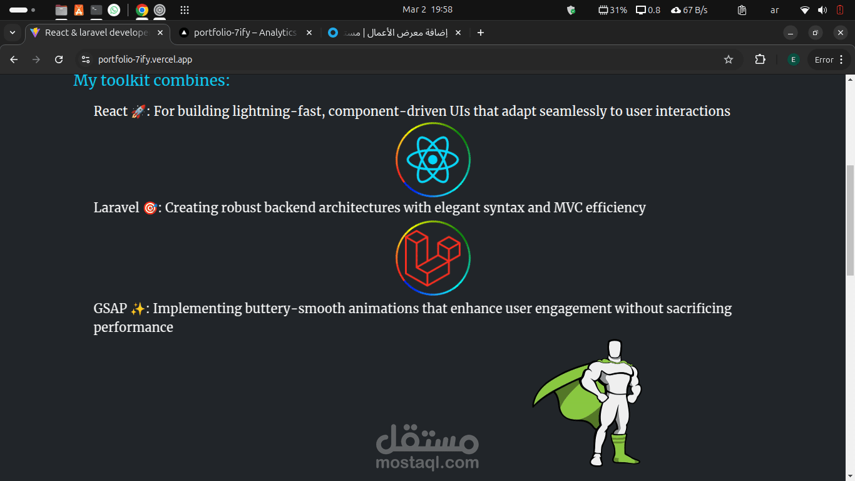This screenshot has width=855, height=481.
Task: Click the memory usage 31% indicator
Action: coord(613,10)
